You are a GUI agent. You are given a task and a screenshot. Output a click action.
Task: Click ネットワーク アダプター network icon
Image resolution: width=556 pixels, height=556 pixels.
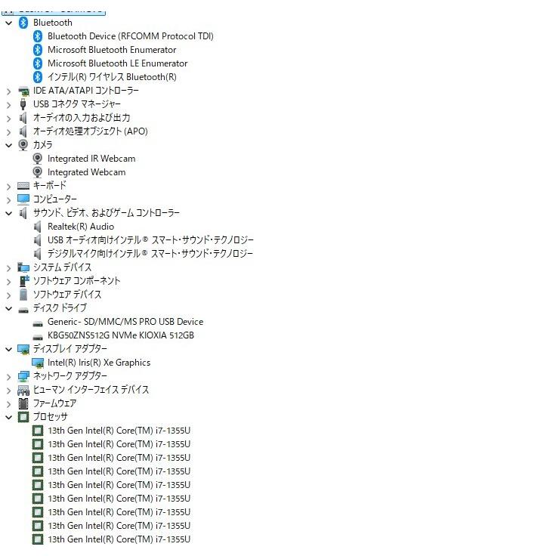(23, 376)
